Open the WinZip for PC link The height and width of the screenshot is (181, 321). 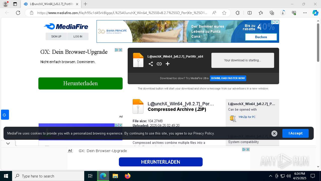pos(247,117)
